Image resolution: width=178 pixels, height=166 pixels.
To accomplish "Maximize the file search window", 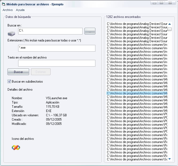I will coord(161,3).
